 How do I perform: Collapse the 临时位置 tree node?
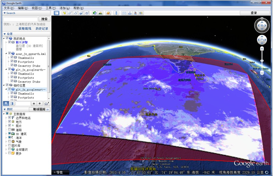pos(4,85)
